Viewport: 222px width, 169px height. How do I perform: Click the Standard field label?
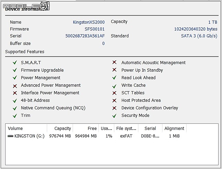120,36
